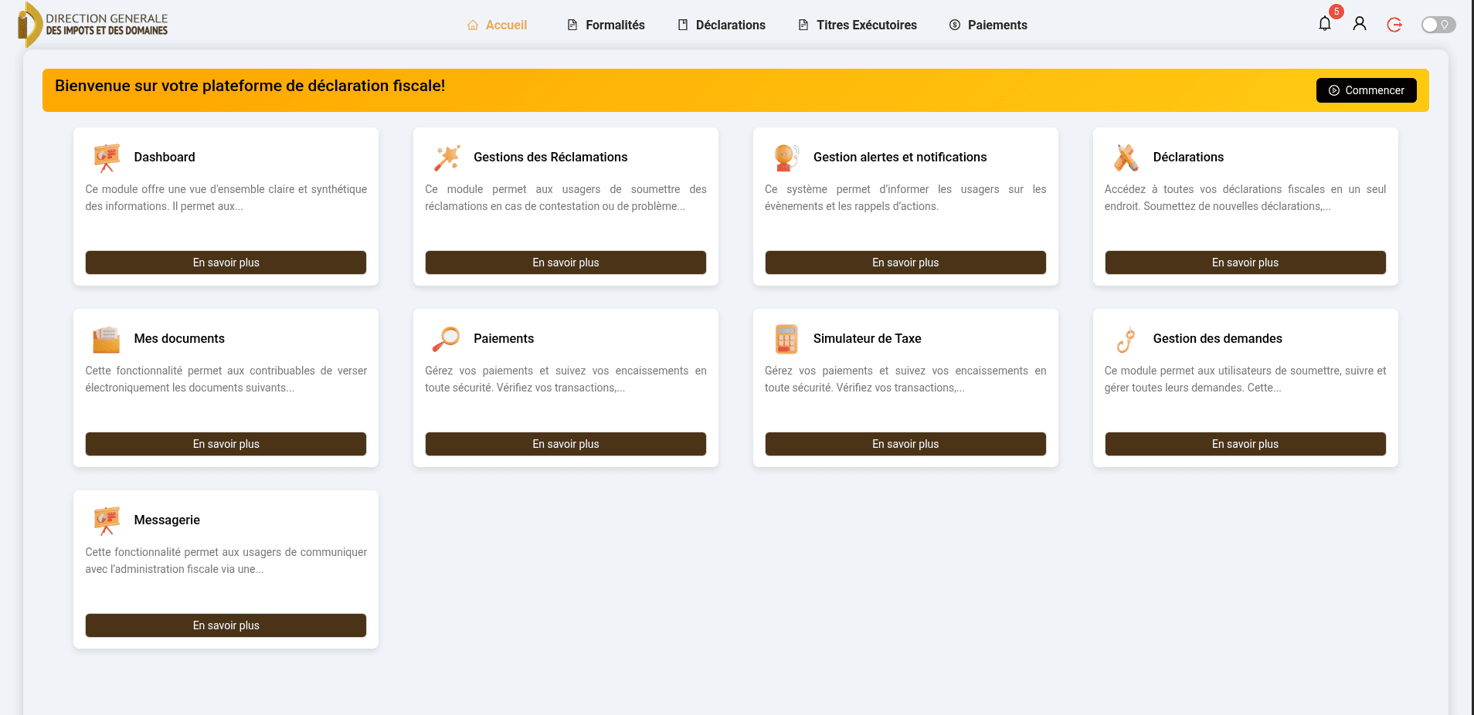Click the Gestion des demandes hook icon
This screenshot has width=1474, height=715.
(1126, 338)
